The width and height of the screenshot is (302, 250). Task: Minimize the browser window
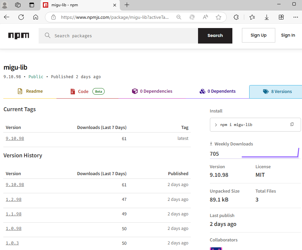279,4
